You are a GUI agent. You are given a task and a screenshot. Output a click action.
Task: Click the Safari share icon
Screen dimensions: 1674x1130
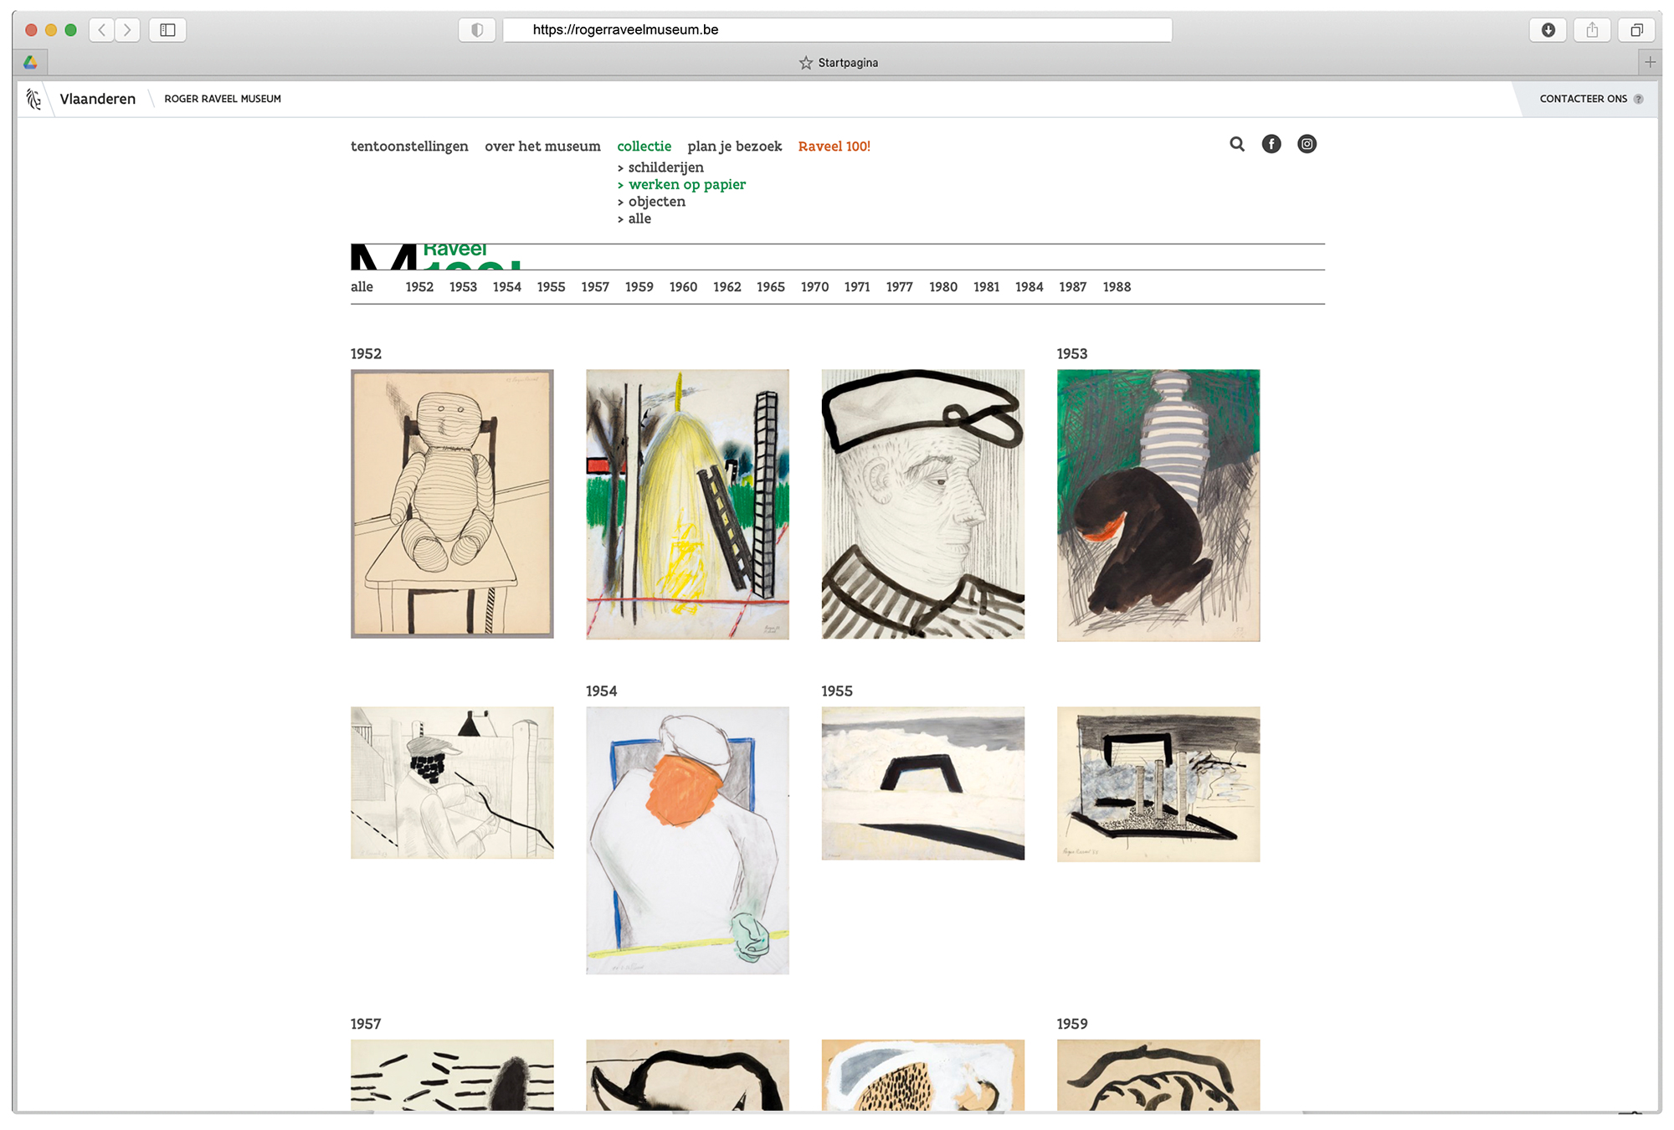coord(1592,30)
